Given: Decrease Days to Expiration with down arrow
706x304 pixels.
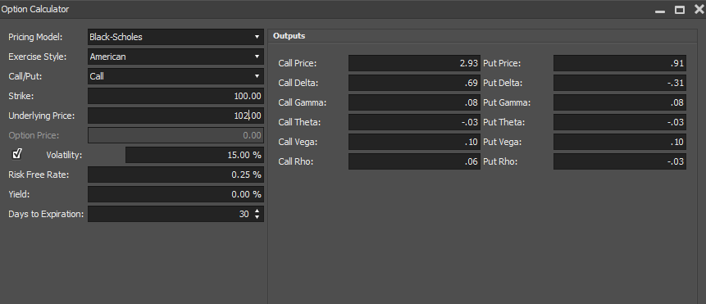Looking at the screenshot, I should [257, 217].
